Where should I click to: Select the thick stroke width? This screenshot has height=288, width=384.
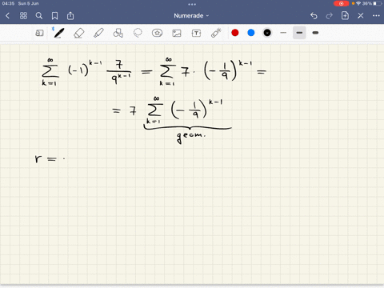[x=315, y=33]
